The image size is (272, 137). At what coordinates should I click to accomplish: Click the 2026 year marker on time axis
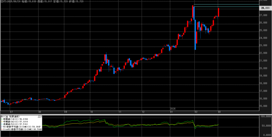pyautogui.click(x=173, y=109)
